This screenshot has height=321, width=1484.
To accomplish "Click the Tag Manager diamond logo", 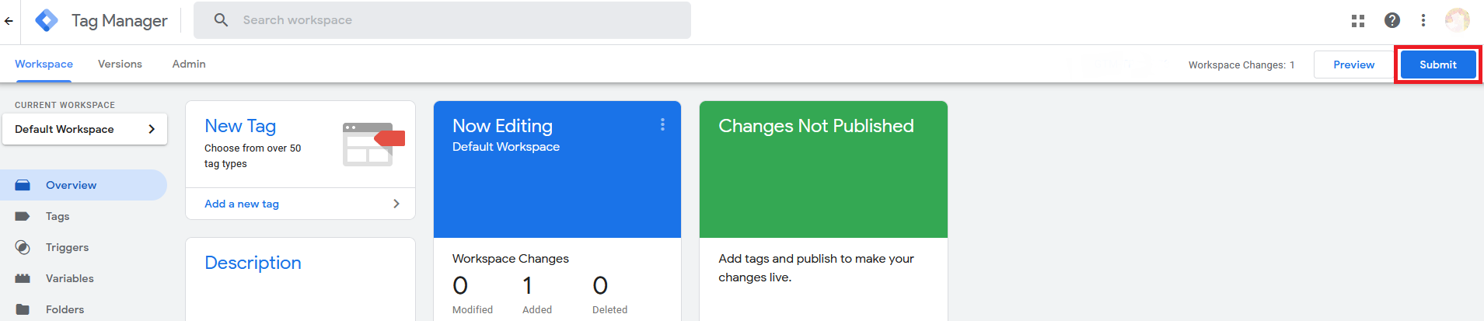I will (x=47, y=20).
